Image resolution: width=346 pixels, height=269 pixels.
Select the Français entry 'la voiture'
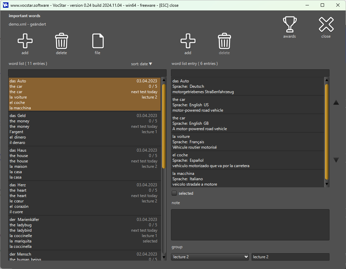pos(248,142)
